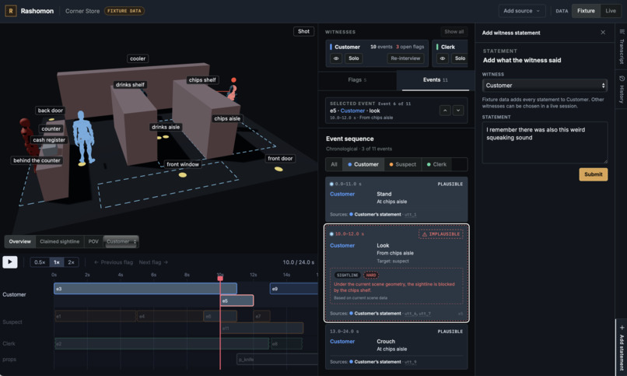Screen dimensions: 627x376
Task: Select the e5 clip on timeline
Action: click(236, 300)
